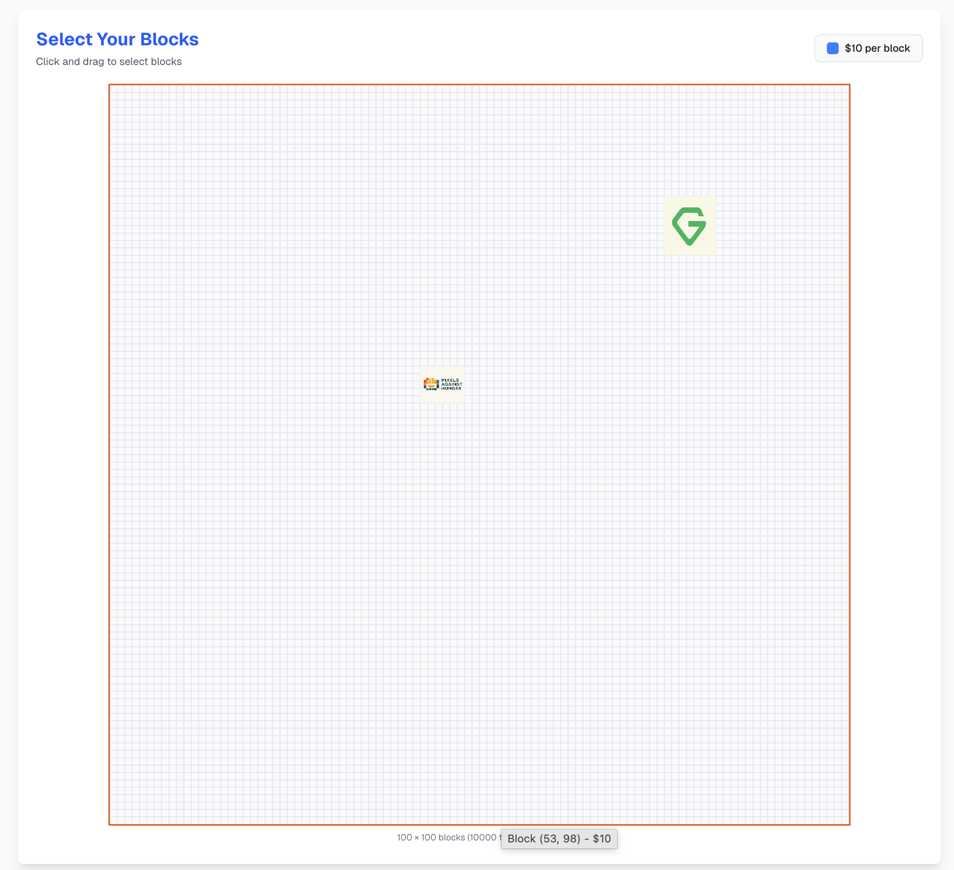Image resolution: width=954 pixels, height=870 pixels.
Task: Select the top-left corner grid block
Action: click(114, 89)
